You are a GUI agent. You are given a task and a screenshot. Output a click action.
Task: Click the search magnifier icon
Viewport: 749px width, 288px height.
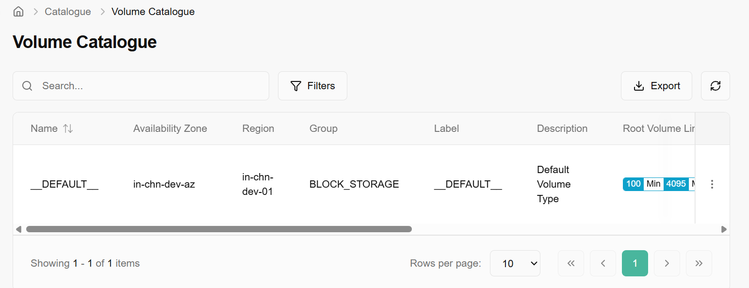pos(28,86)
